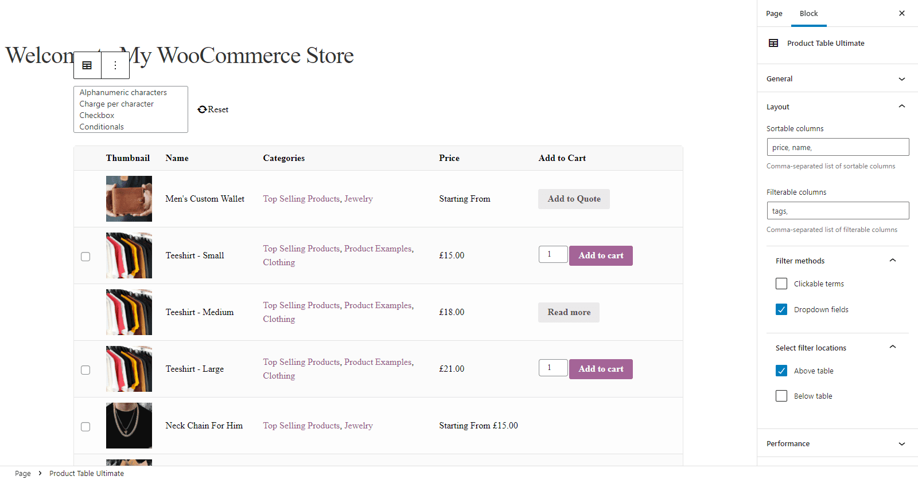Collapse Select filter locations section
Viewport: 918px width, 480px height.
coord(838,348)
